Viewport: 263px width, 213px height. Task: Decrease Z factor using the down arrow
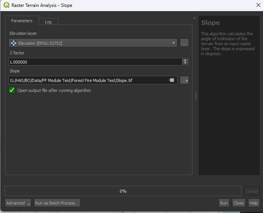click(x=186, y=63)
